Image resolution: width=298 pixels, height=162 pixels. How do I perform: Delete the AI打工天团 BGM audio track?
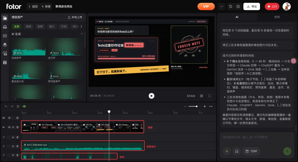[x=17, y=146]
